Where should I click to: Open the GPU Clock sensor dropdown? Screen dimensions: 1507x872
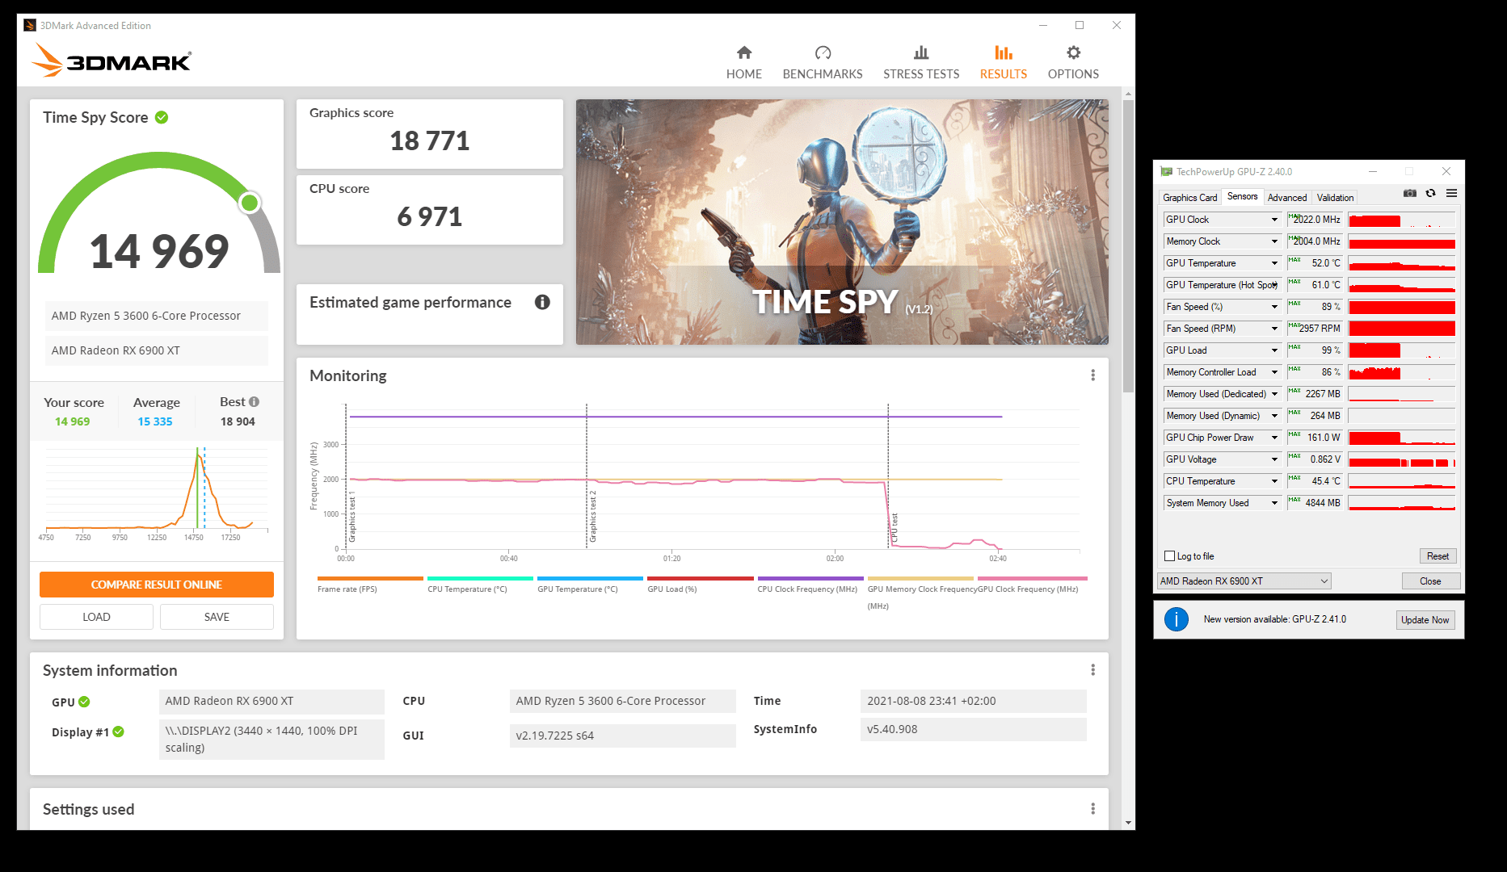1274,220
